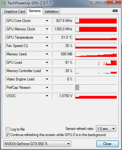Open the NVIDIA GeForce GTX 650 Ti selector
Image resolution: width=122 pixels, height=150 pixels.
37,144
